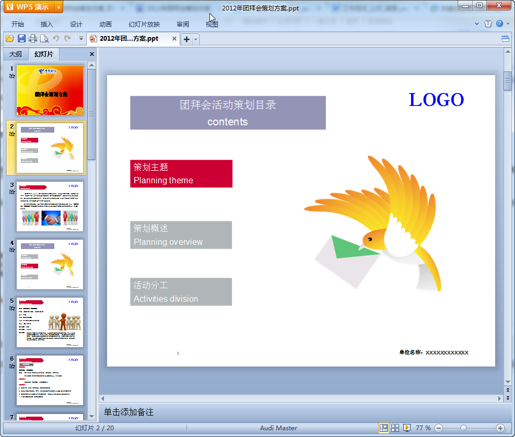Click the 团拜会活动策划目录 contents title box
515x437 pixels.
228,113
